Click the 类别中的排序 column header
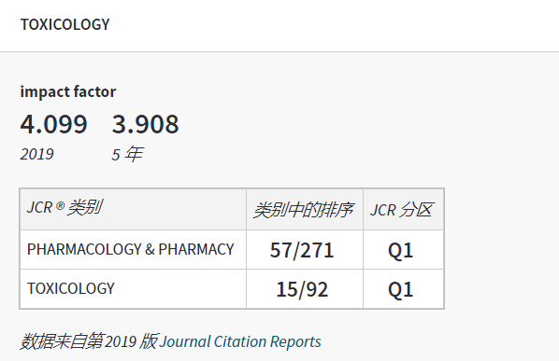559x361 pixels. click(x=305, y=209)
